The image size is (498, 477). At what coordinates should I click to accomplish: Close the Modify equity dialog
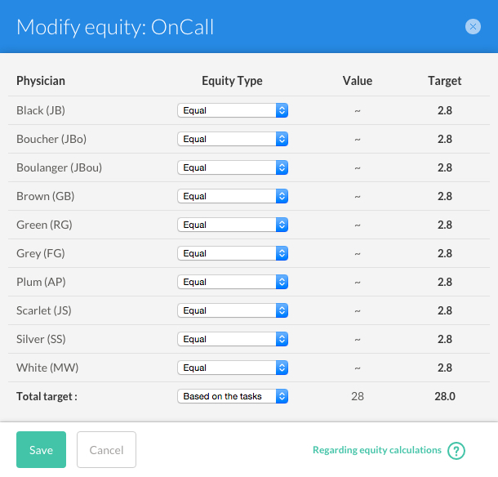(473, 27)
